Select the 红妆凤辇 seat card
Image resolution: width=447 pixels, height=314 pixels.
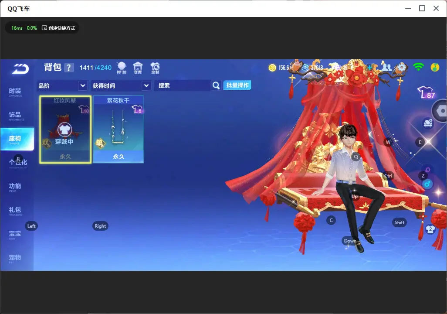click(x=65, y=130)
